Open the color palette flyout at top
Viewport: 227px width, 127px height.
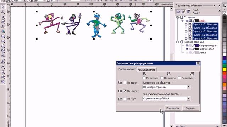[225, 6]
